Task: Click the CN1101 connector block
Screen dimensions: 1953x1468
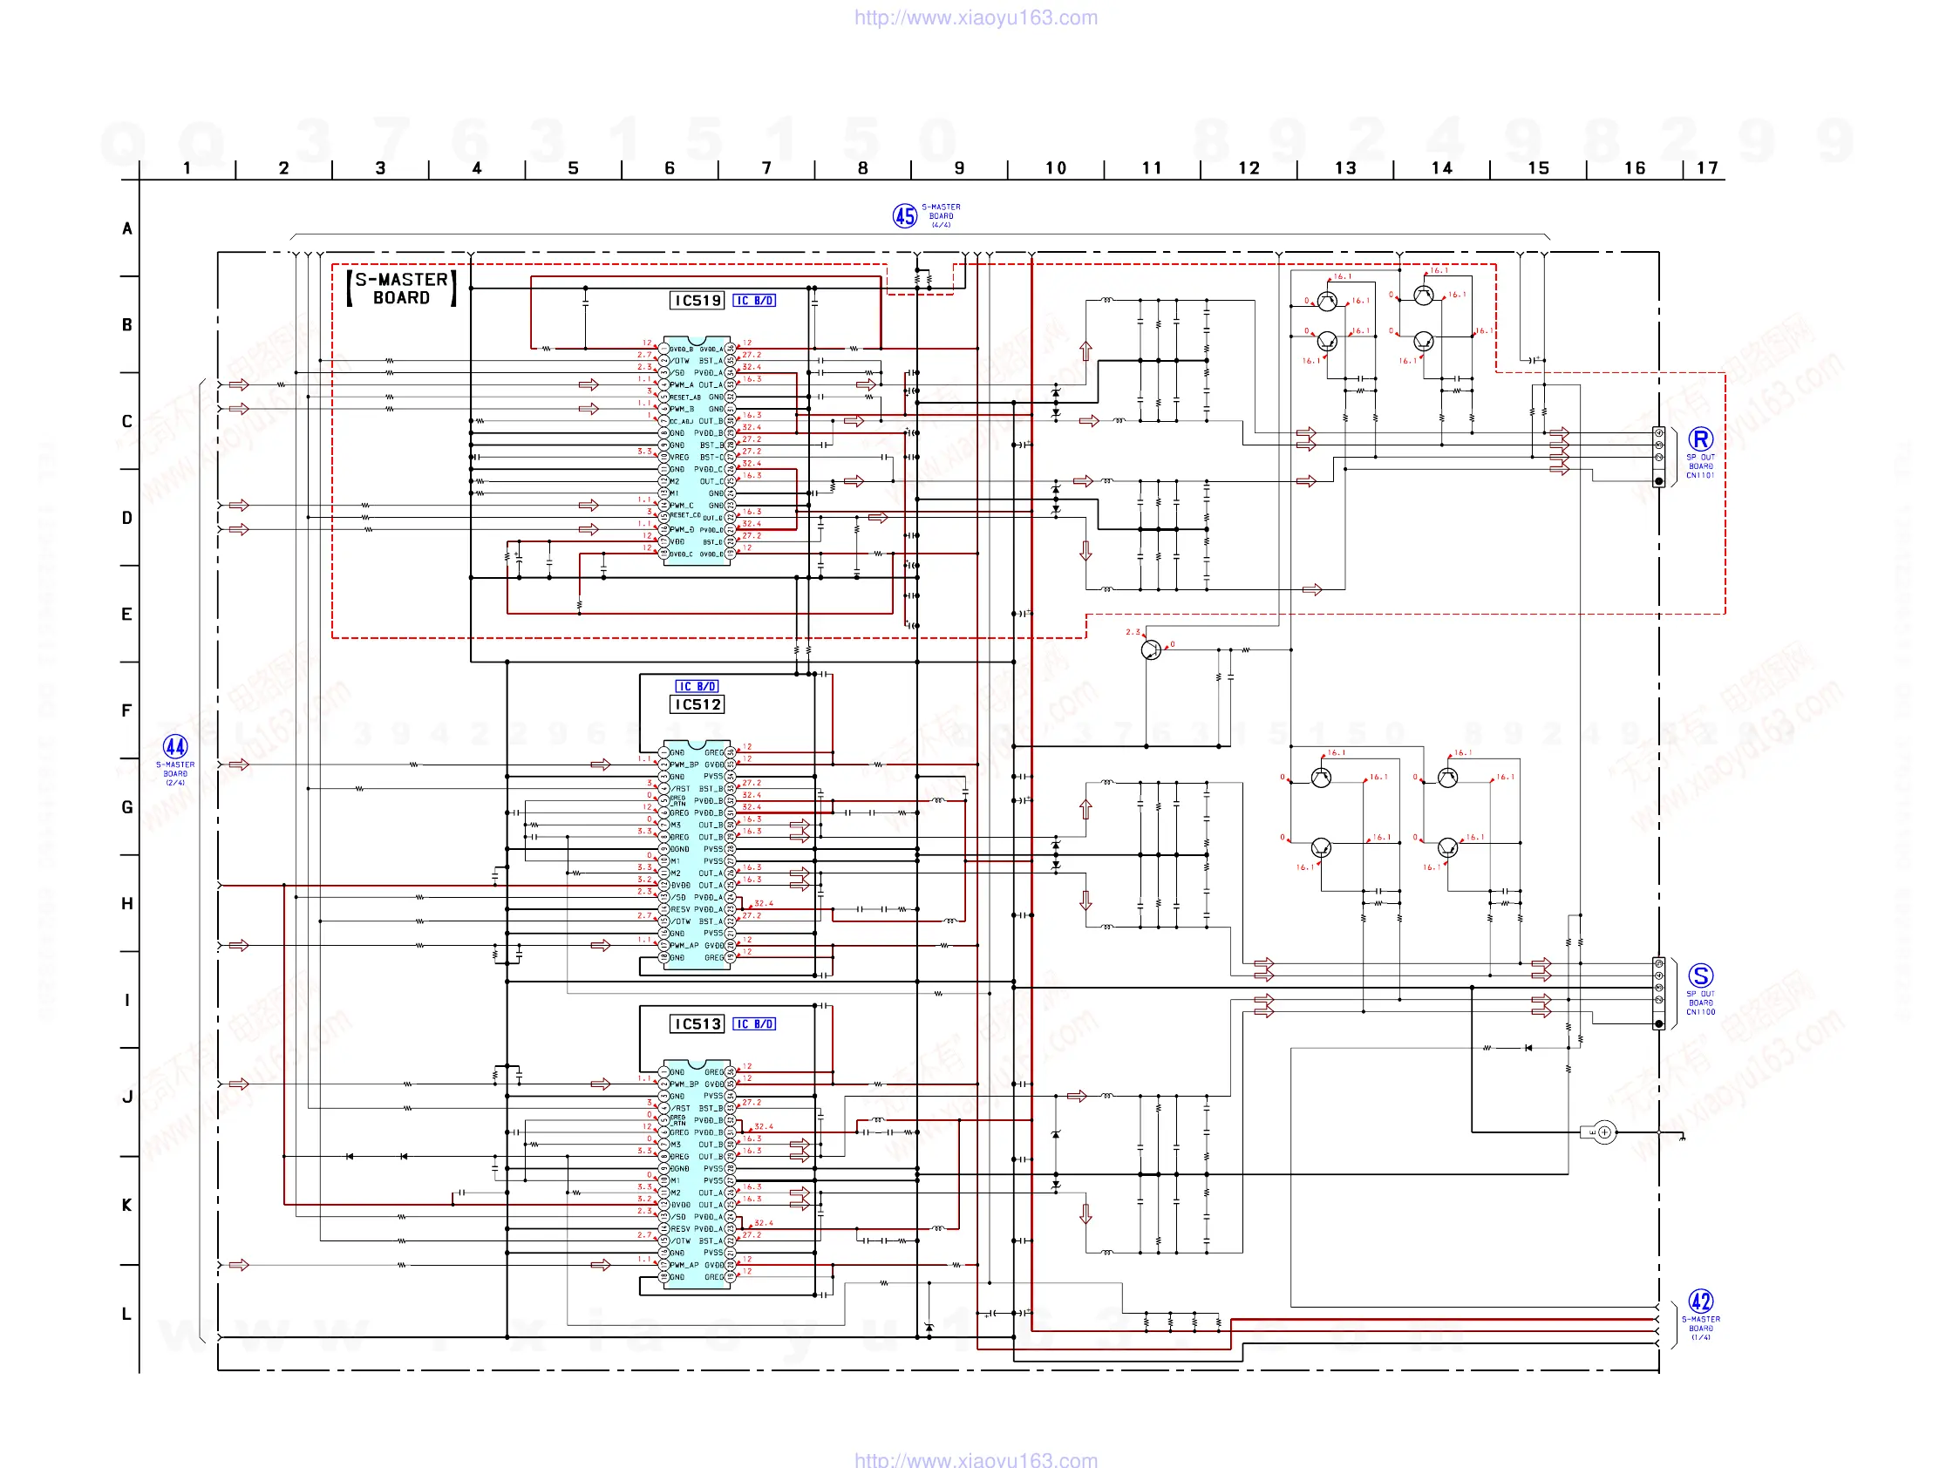Action: click(x=1658, y=458)
